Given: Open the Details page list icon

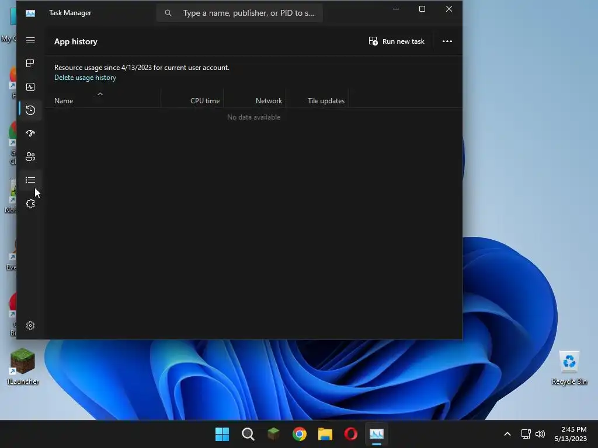Looking at the screenshot, I should 30,180.
